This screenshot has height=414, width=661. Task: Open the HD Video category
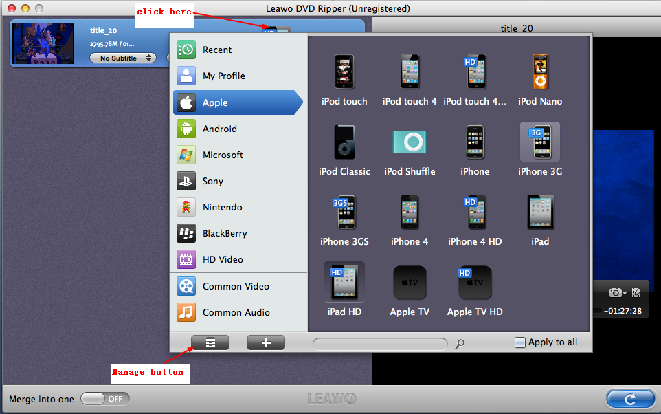coord(238,259)
